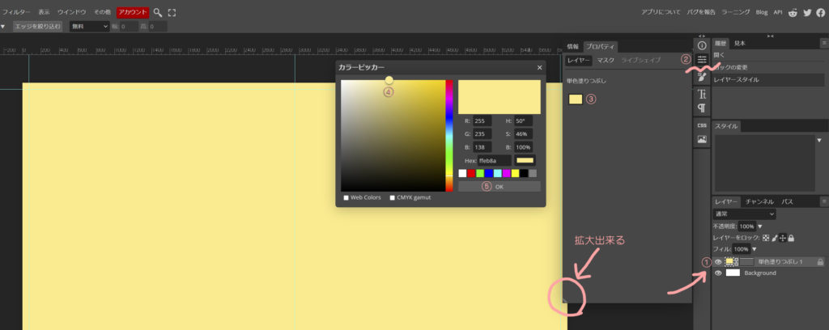
Task: Open the Brush settings panel icon
Action: point(702,76)
